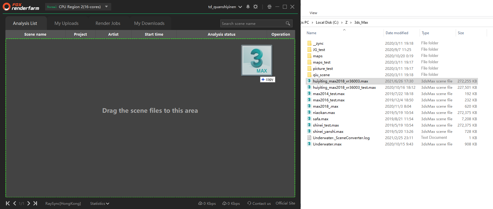Sort by Type column header
This screenshot has width=493, height=209.
coord(425,33)
